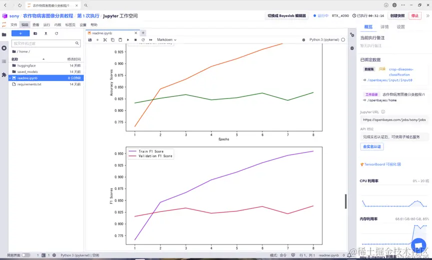Open the 内核 menu
The height and width of the screenshot is (260, 432).
point(57,25)
